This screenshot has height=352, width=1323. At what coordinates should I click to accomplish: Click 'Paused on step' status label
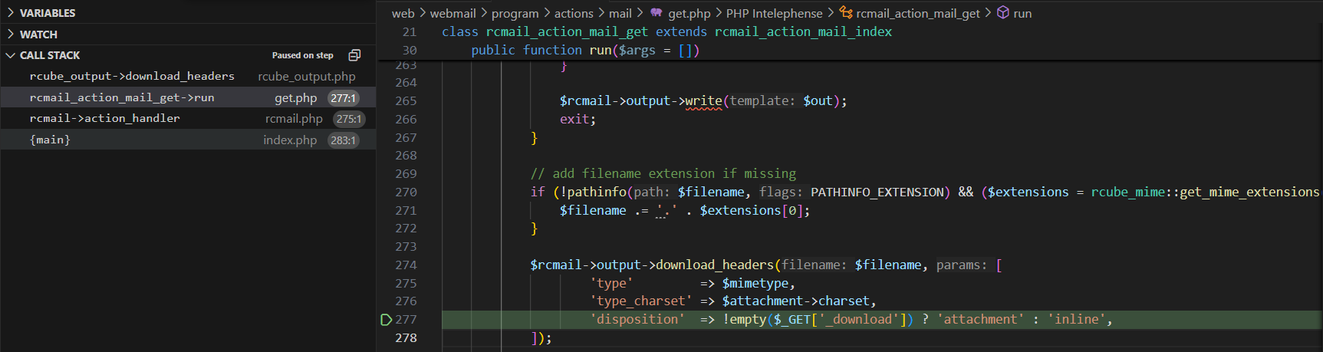point(302,55)
